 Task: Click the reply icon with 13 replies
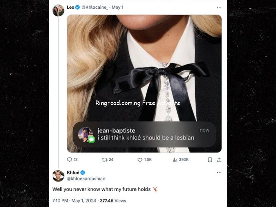(x=69, y=160)
